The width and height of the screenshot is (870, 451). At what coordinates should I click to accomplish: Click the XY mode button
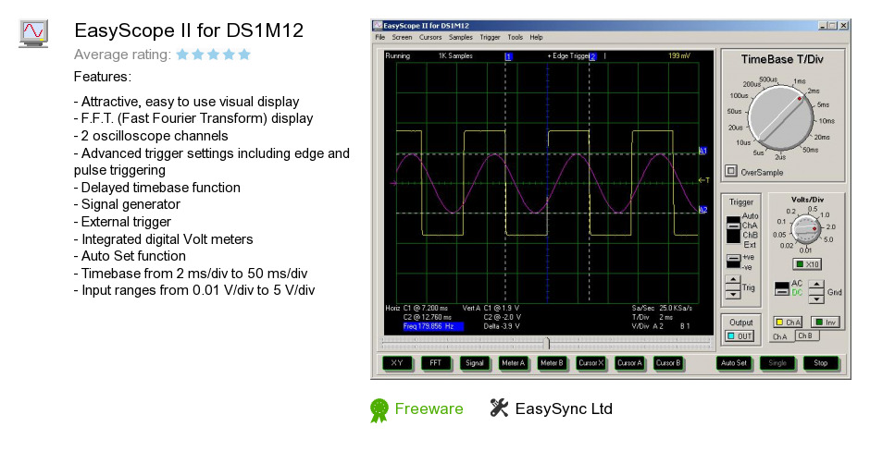(x=397, y=363)
